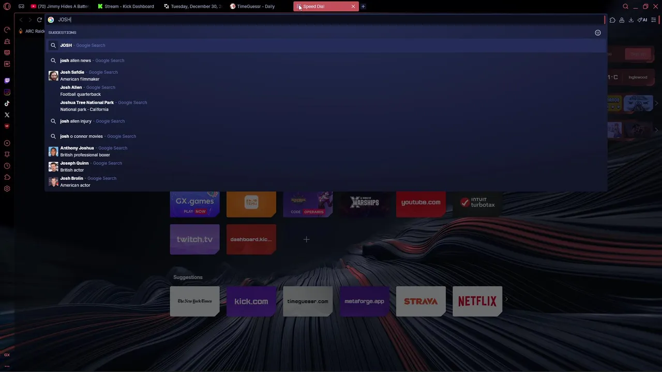Select the josh allen injury suggestion

(326, 121)
